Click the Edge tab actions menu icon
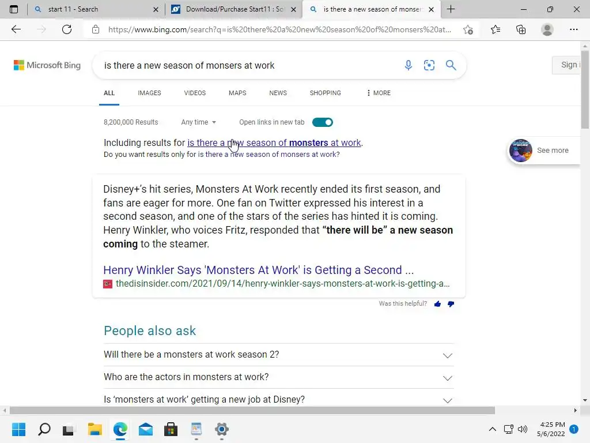Image resolution: width=590 pixels, height=443 pixels. click(x=14, y=9)
